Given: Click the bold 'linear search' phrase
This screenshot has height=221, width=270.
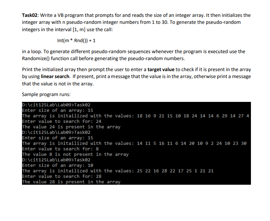Looking at the screenshot, I should pos(55,76).
